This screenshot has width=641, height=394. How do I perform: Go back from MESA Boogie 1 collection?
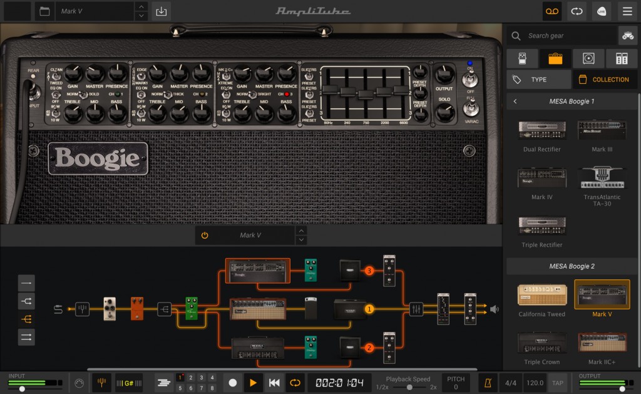(515, 101)
